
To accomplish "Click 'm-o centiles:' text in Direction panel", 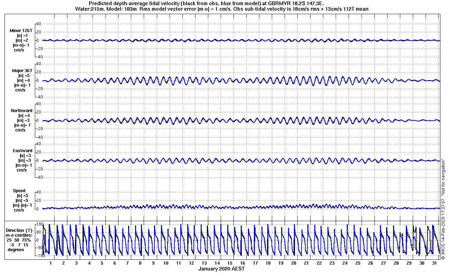I will 19,235.
